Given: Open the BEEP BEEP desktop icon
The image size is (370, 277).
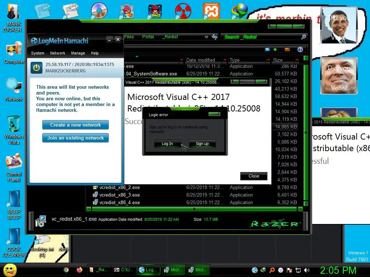Looking at the screenshot, I should (x=14, y=205).
